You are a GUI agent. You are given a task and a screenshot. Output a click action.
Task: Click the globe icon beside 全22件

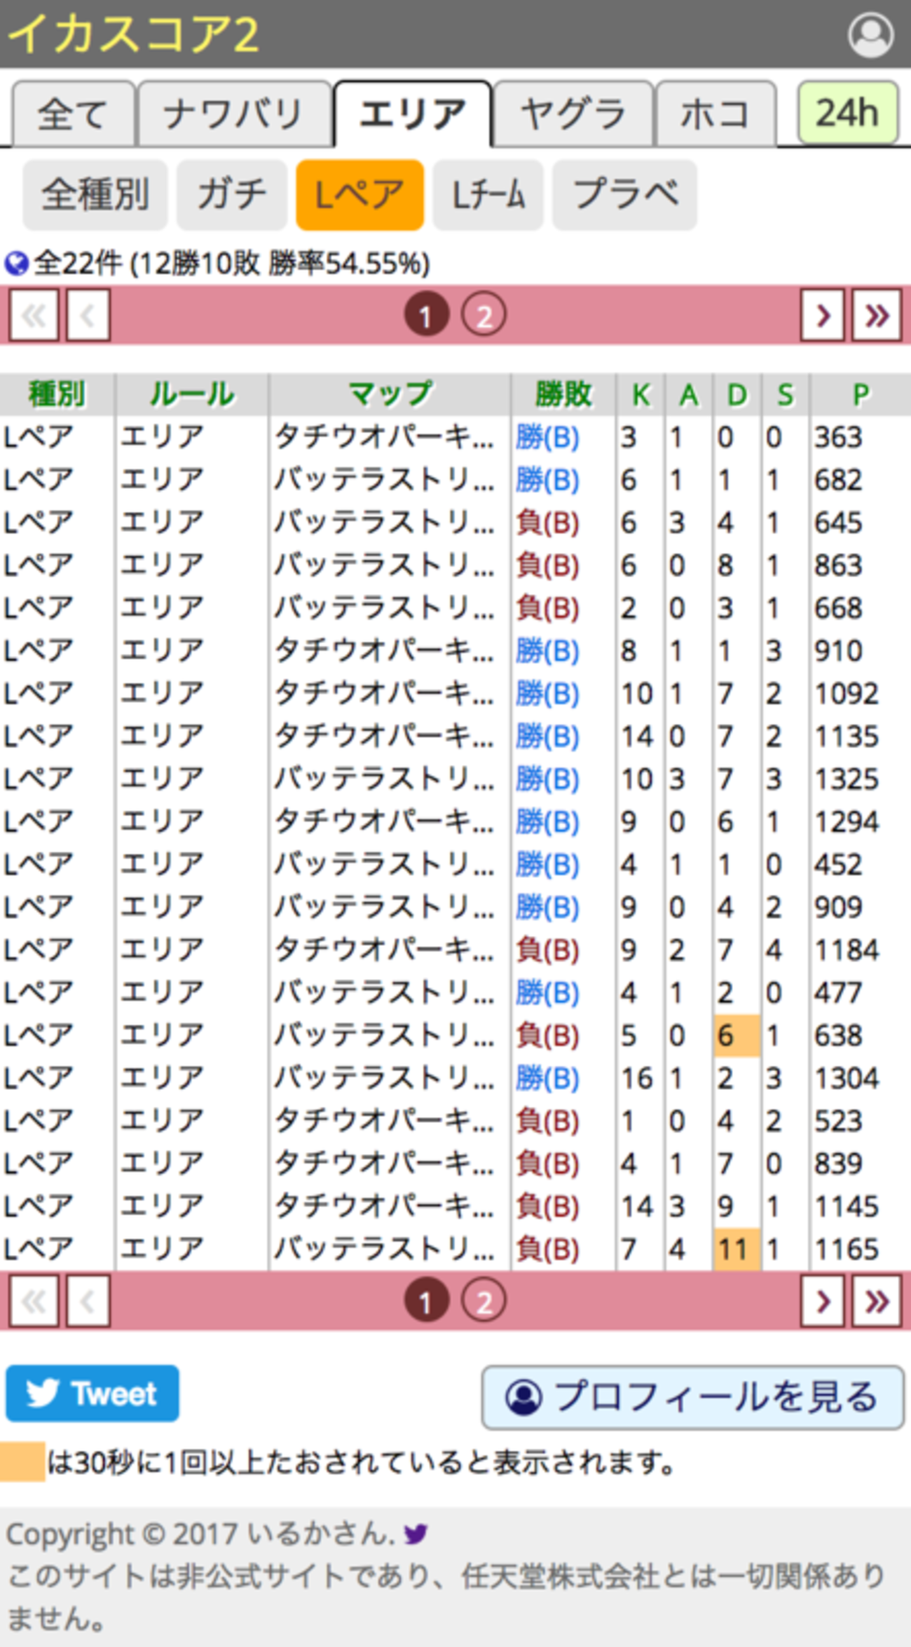[x=16, y=264]
